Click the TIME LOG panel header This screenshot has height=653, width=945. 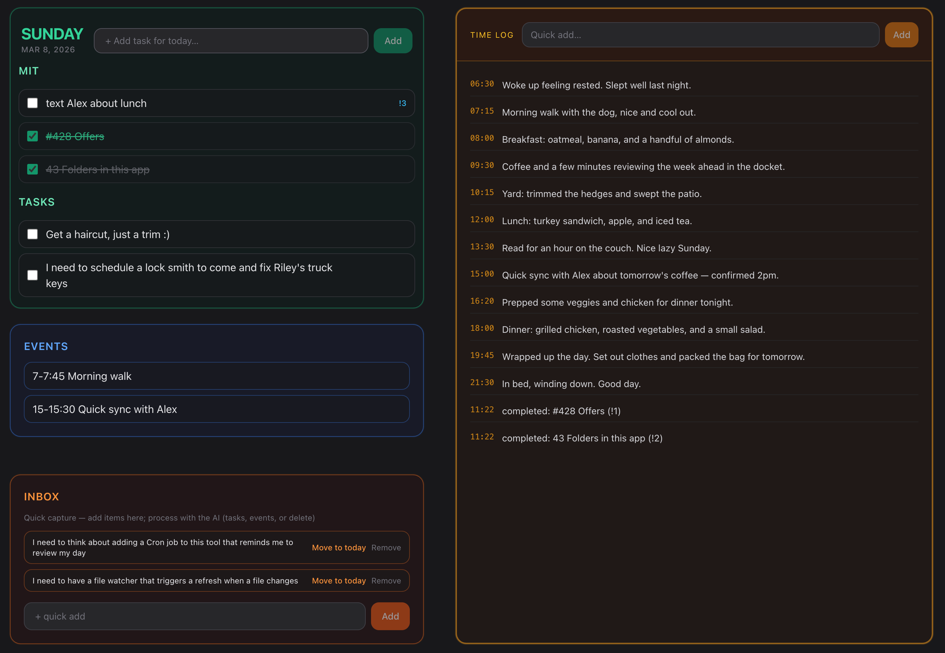(491, 35)
